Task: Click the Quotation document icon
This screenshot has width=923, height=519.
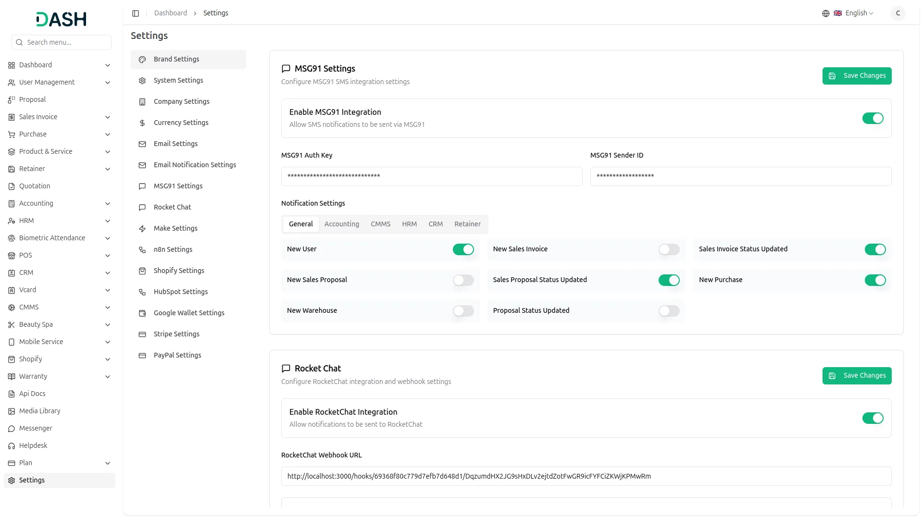Action: [x=12, y=186]
